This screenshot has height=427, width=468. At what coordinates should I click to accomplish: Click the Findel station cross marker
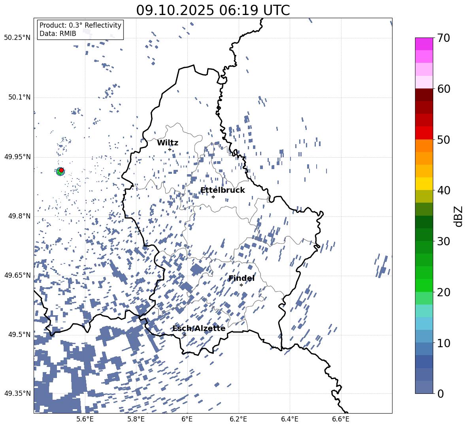click(241, 285)
